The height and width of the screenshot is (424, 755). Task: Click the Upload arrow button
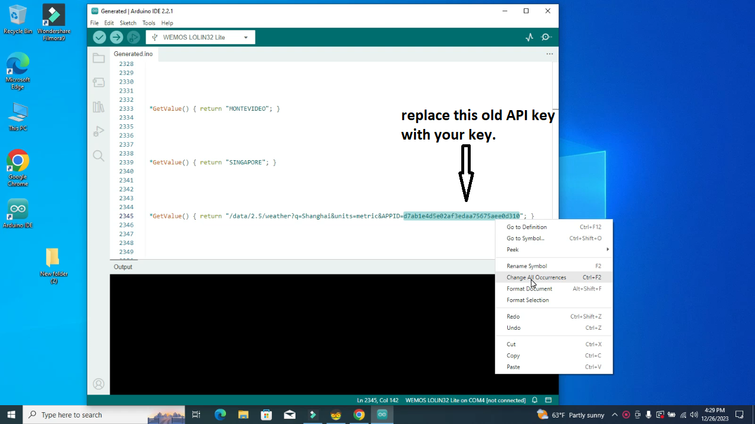coord(117,38)
